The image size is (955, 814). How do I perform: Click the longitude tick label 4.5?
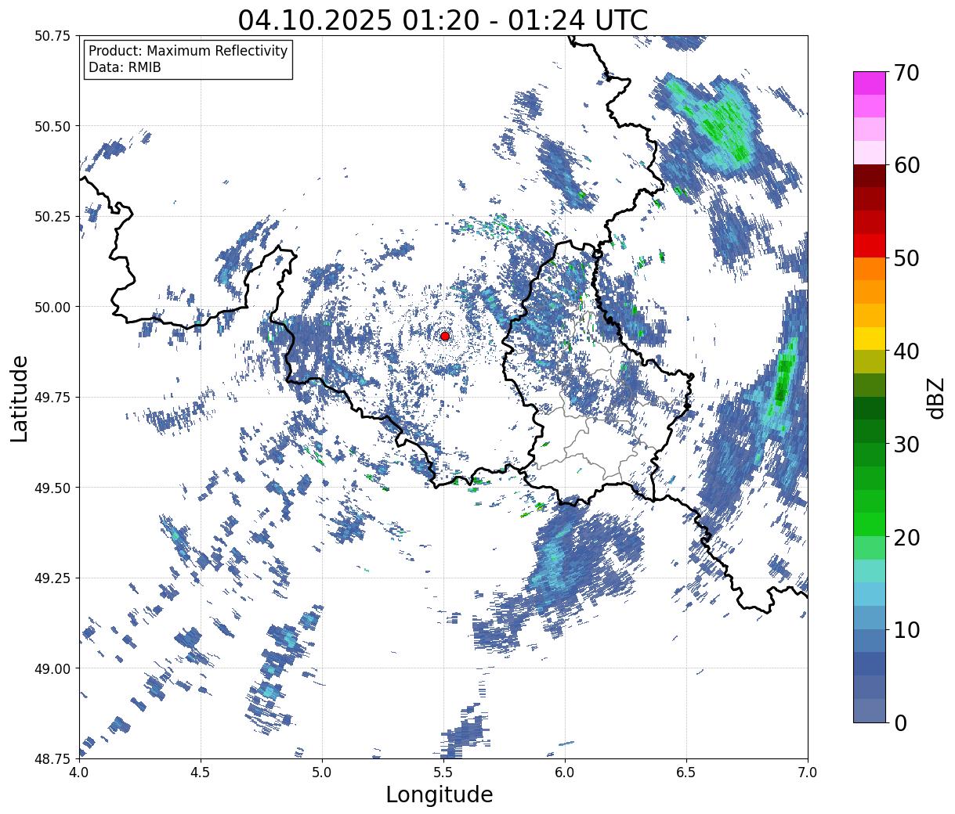[201, 773]
